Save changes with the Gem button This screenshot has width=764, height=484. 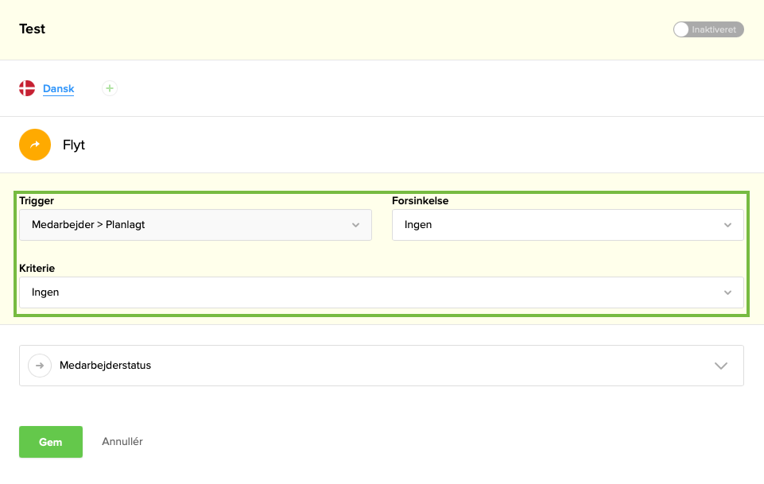click(50, 442)
